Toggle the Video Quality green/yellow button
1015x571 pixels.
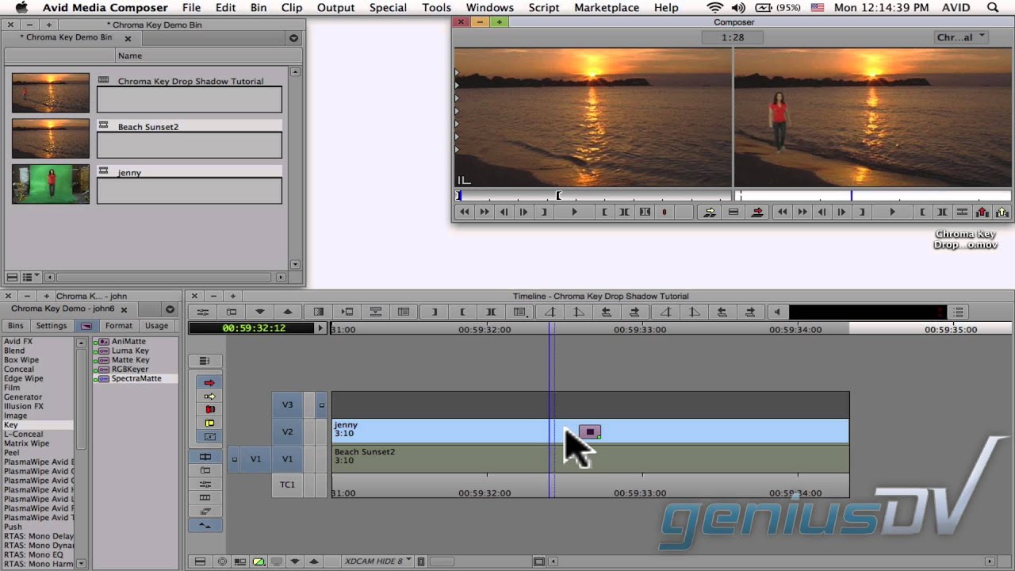[x=259, y=561]
